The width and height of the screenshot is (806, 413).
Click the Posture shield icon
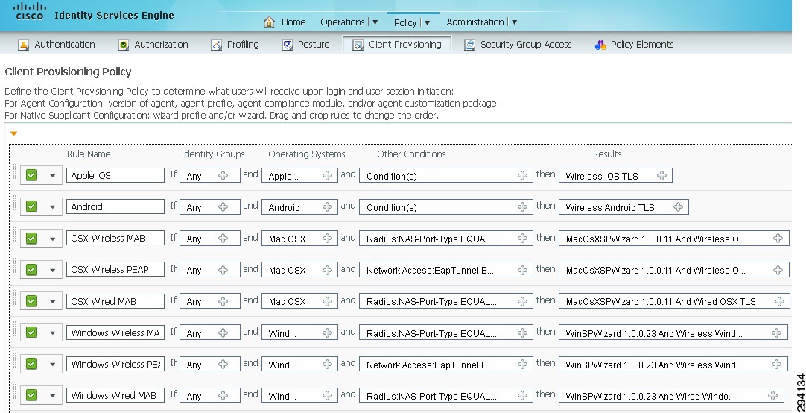click(288, 45)
